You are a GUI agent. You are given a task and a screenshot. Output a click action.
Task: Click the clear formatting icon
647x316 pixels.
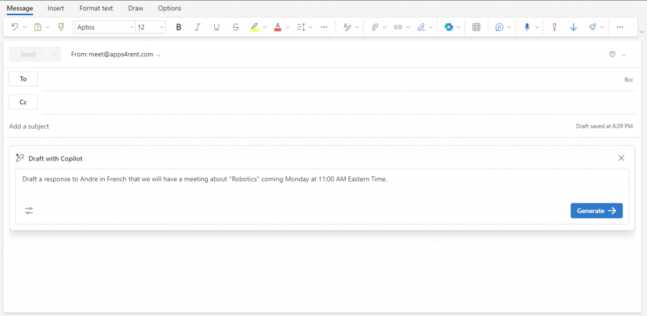point(593,27)
